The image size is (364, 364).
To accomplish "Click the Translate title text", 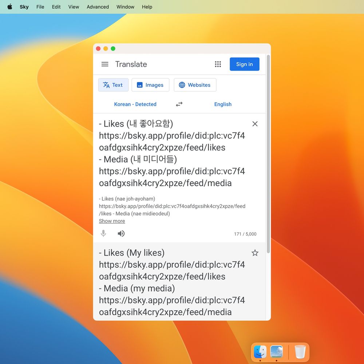I will click(131, 64).
